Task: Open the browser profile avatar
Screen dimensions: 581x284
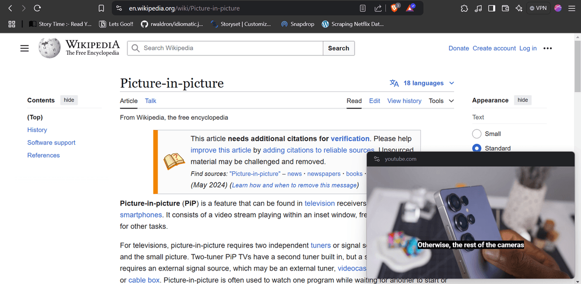Action: (558, 8)
